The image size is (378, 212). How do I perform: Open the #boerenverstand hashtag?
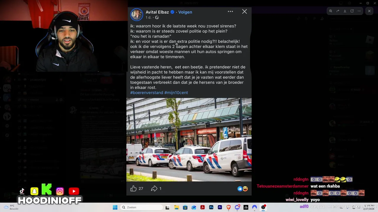[146, 92]
